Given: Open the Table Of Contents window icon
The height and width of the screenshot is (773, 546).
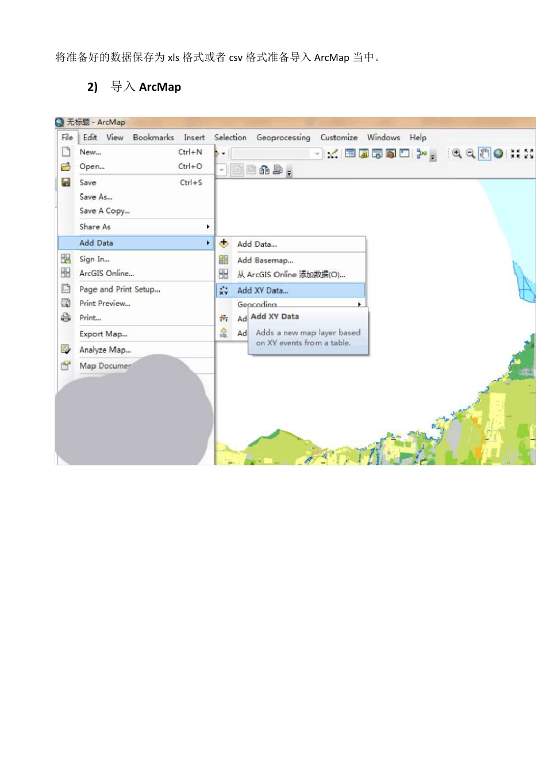Looking at the screenshot, I should (x=350, y=154).
